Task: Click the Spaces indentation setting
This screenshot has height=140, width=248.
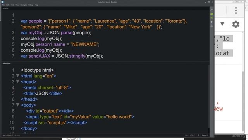Action: (x=205, y=135)
